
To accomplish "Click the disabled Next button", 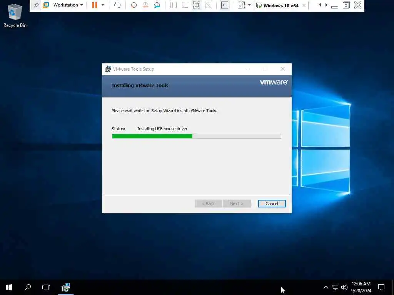I will click(x=237, y=204).
